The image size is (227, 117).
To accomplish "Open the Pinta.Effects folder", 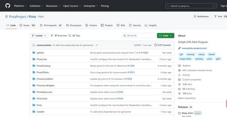I will click(43, 72).
